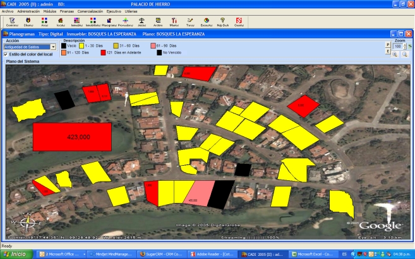Toggle Estilo del color del local checkbox
This screenshot has width=415, height=259.
tap(6, 54)
